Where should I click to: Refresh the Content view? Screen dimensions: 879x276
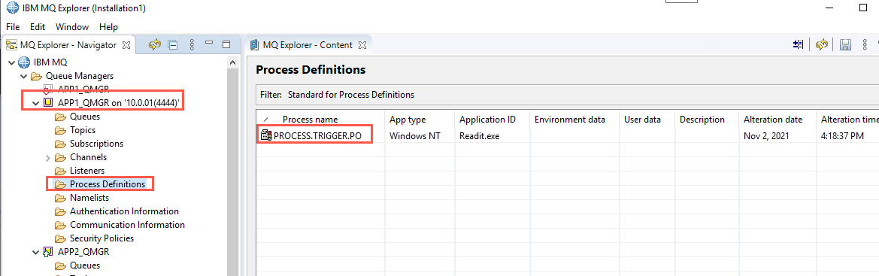click(x=822, y=45)
